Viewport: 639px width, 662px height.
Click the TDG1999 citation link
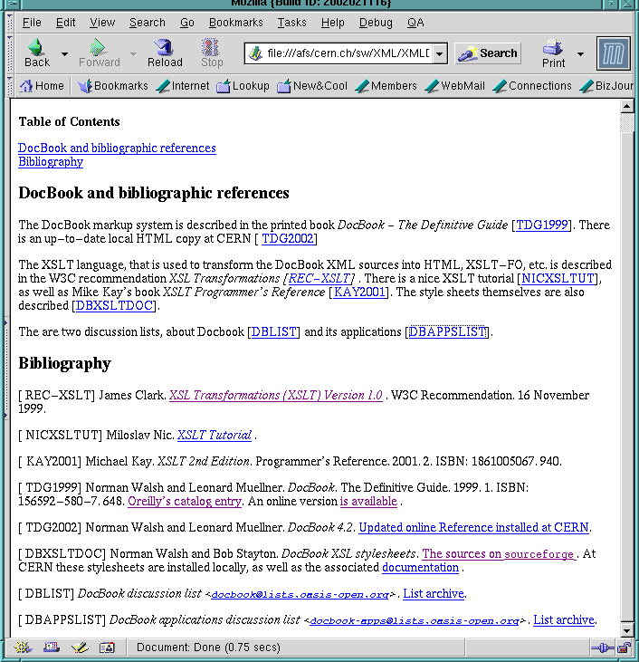point(542,225)
